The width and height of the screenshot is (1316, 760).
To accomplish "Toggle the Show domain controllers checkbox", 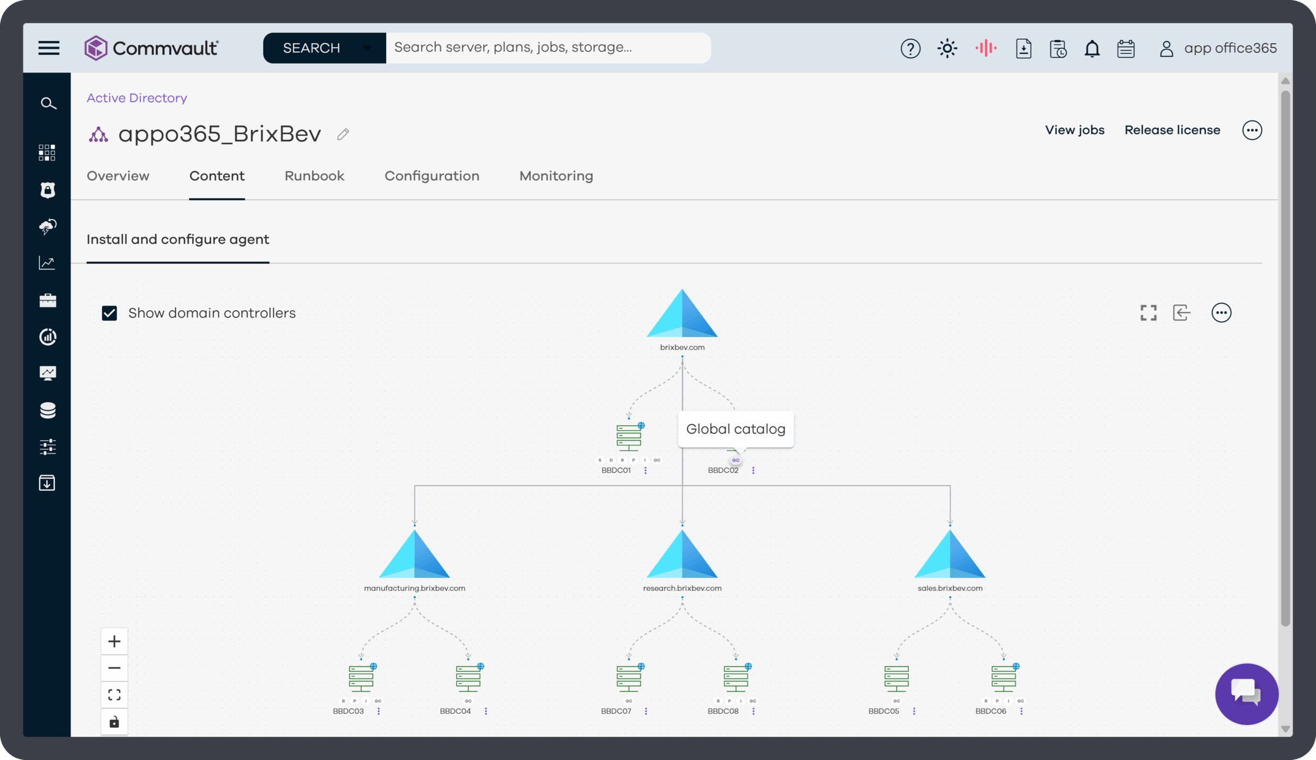I will click(x=109, y=312).
